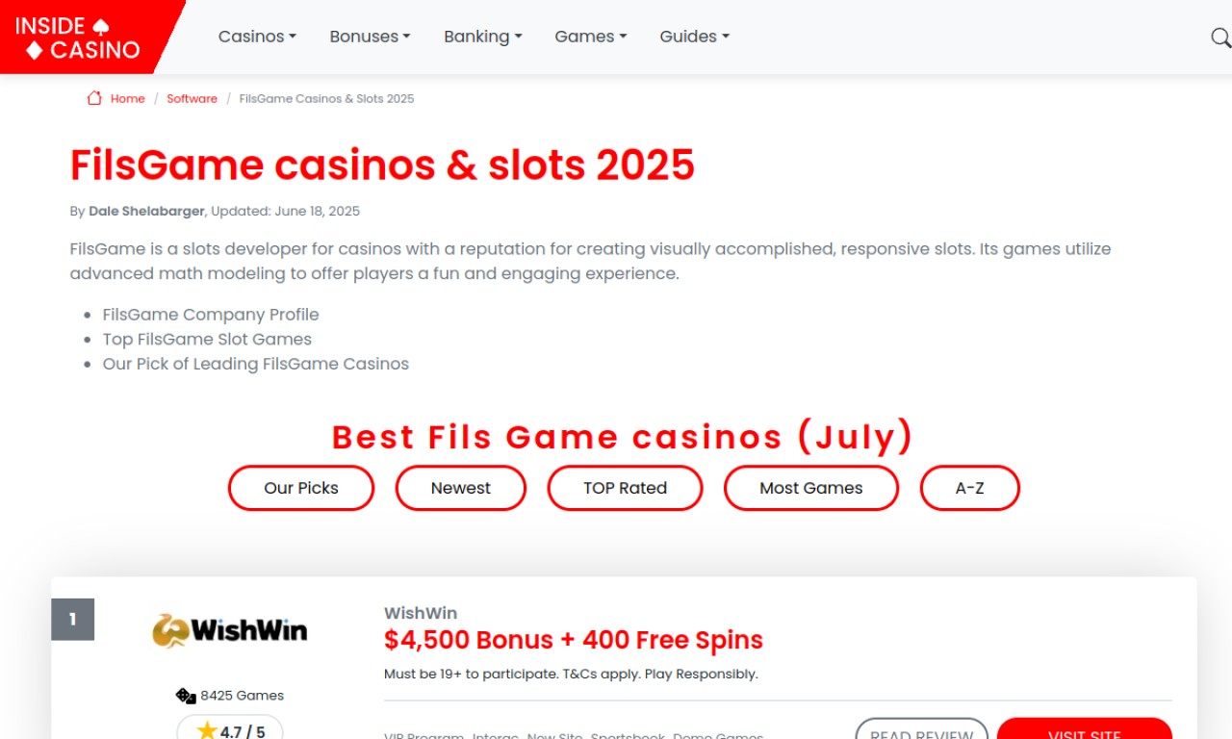Expand the Bonuses dropdown menu

pos(370,37)
